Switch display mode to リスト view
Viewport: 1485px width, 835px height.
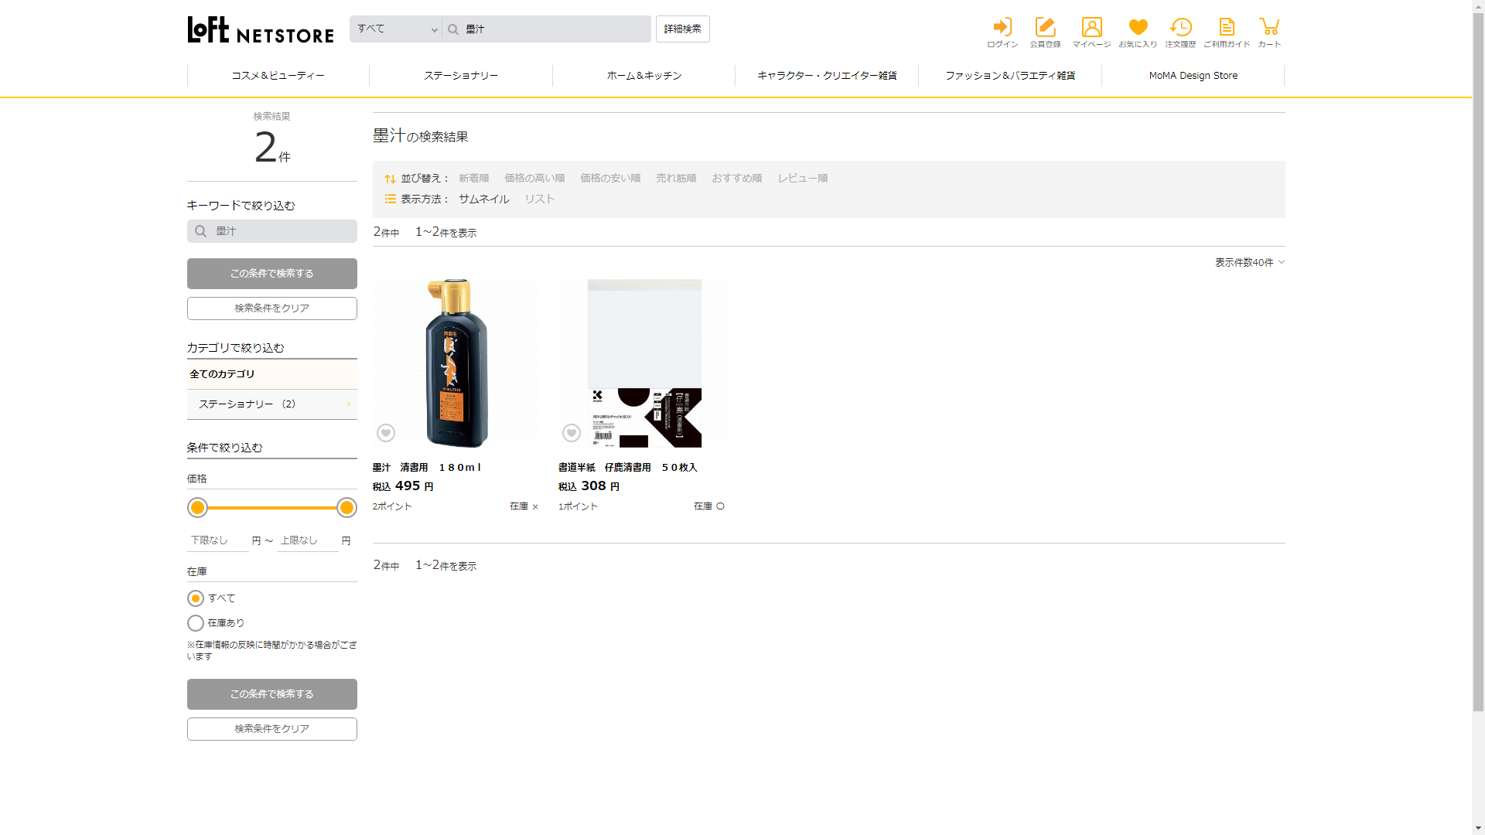point(540,199)
